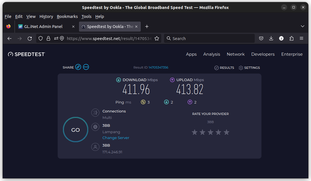
Task: Maximize the Firefox window
Action: 294,8
